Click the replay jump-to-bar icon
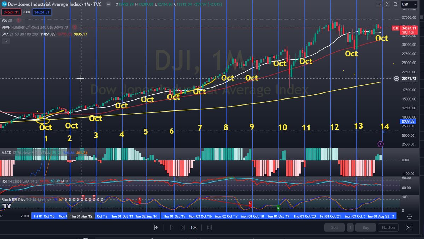The height and width of the screenshot is (239, 424). (x=156, y=227)
